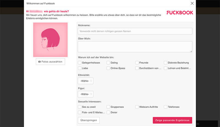This screenshot has height=127, width=220.
Task: Click the pink profile avatar image
Action: point(50,40)
